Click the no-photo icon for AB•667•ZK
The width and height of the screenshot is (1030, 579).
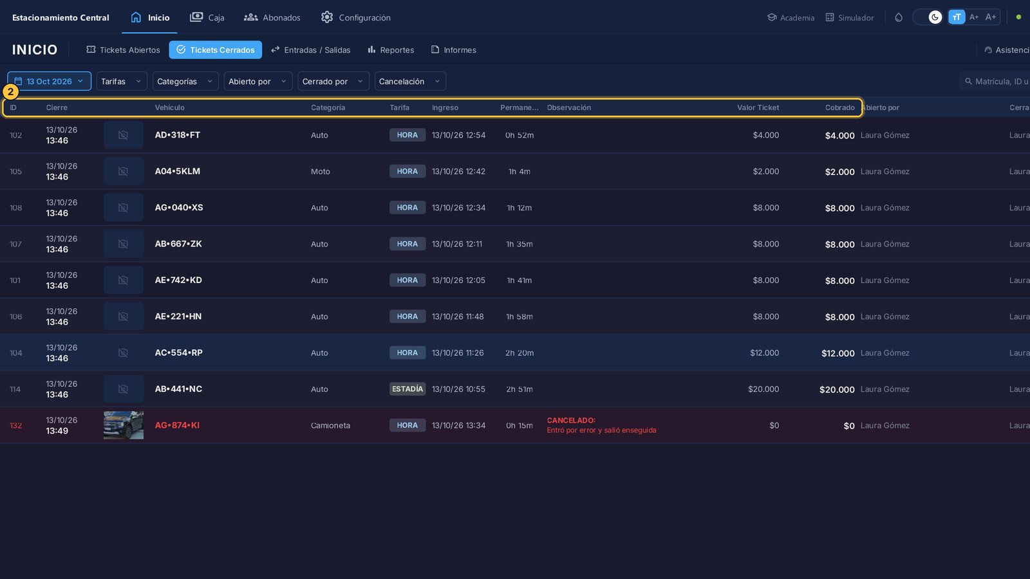123,244
